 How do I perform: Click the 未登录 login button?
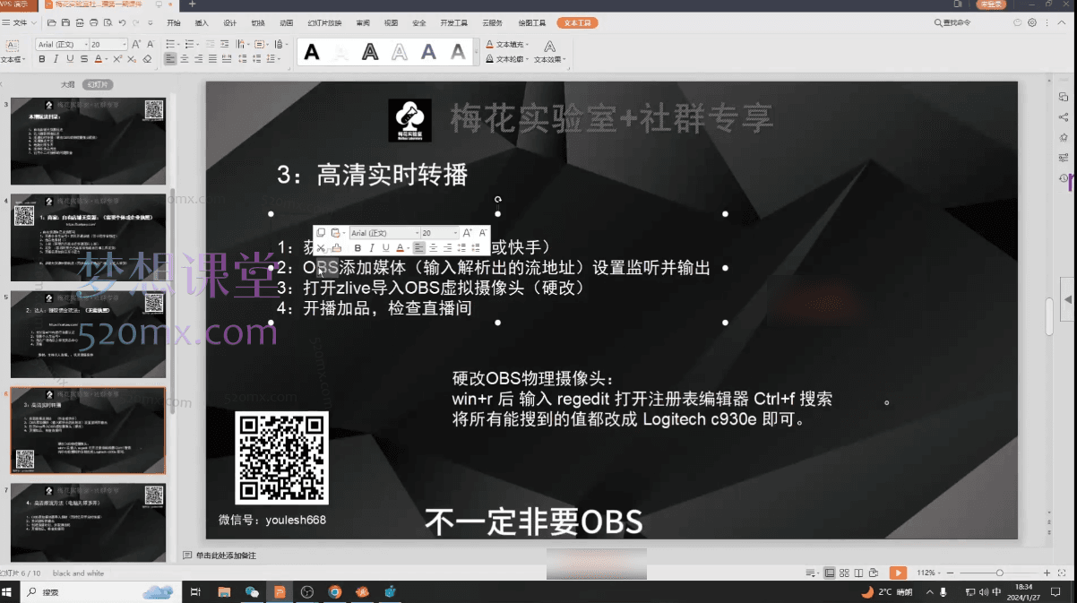coord(992,4)
